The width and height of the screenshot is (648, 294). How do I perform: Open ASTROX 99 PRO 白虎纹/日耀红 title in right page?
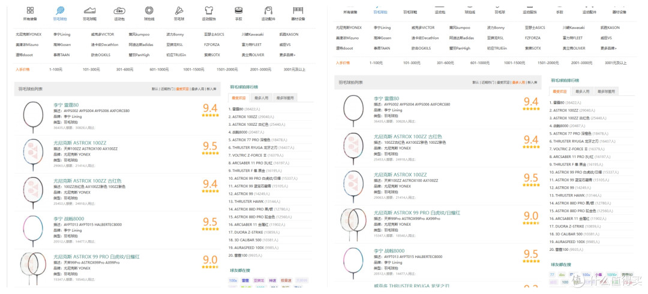(417, 213)
